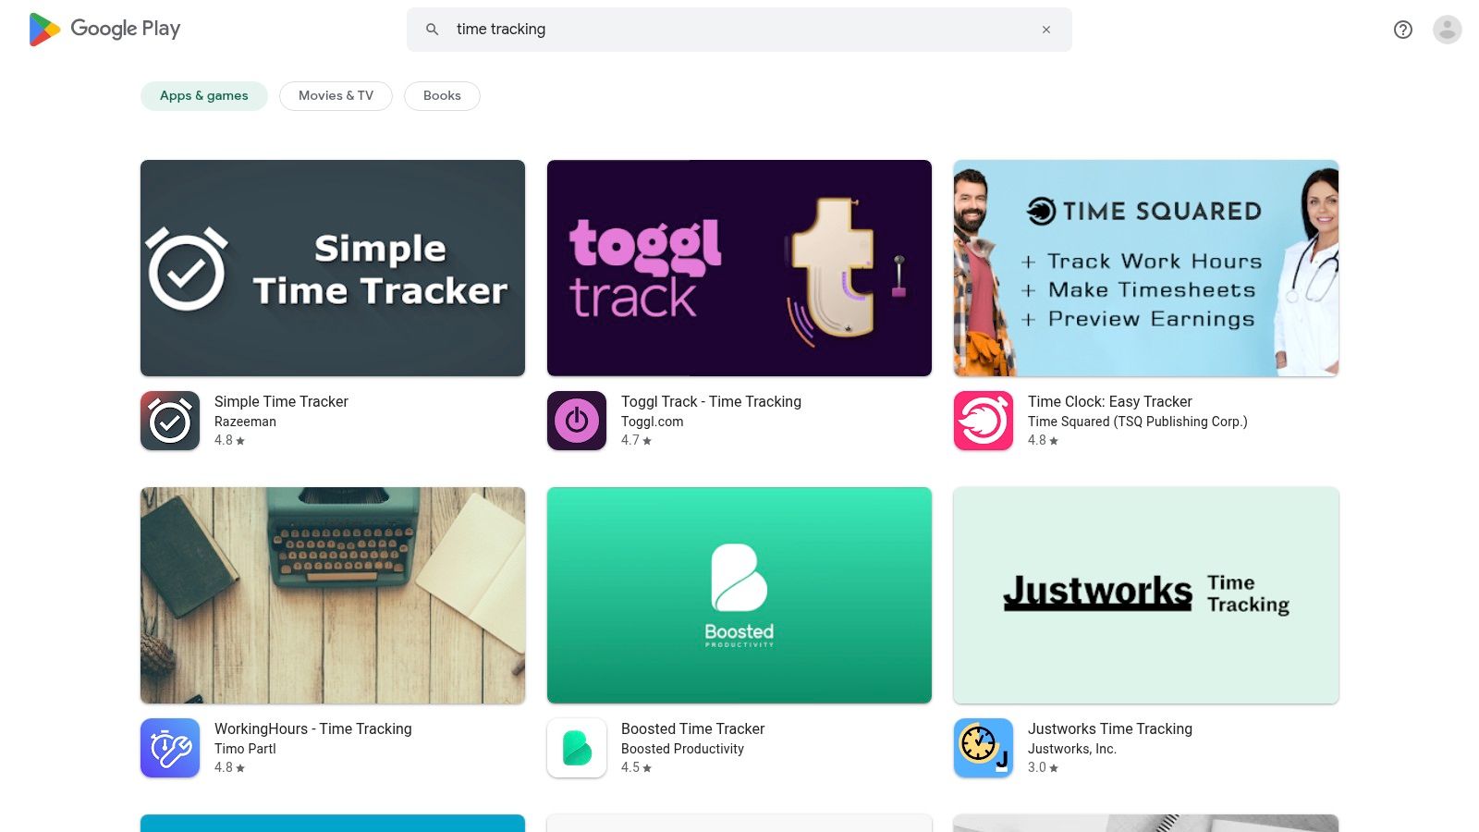Switch to the Movies & TV filter
Viewport: 1479px width, 832px height.
tap(336, 96)
